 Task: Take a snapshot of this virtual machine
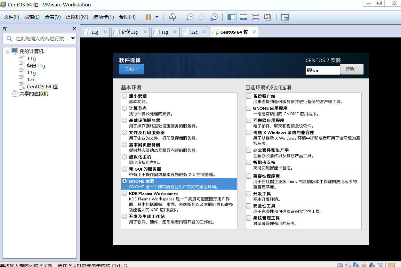click(x=189, y=17)
